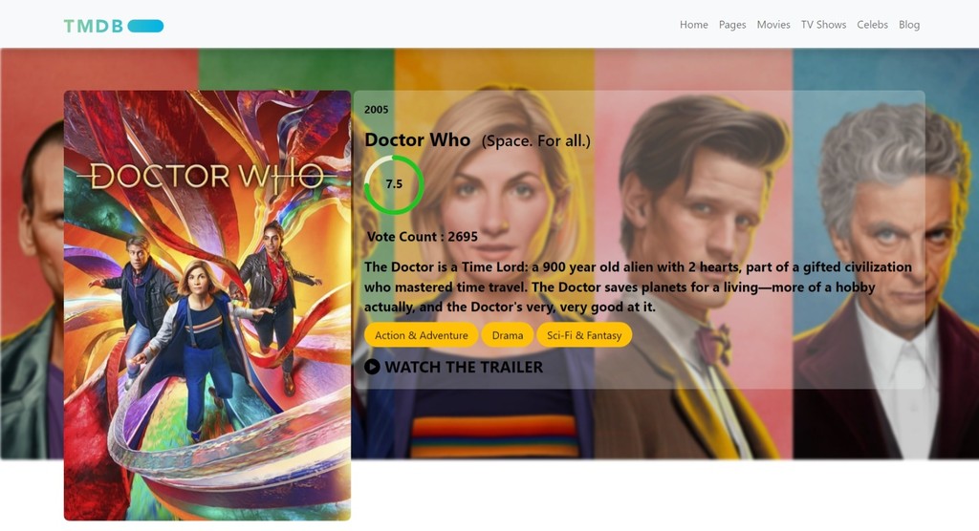Select the Sci-Fi & Fantasy genre tag
979x531 pixels.
tap(584, 335)
